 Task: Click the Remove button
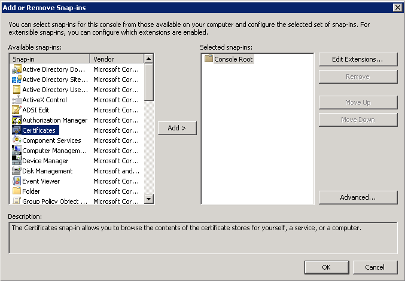click(358, 77)
